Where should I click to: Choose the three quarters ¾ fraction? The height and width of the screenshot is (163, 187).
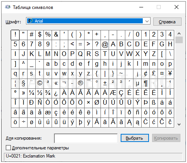(48, 93)
